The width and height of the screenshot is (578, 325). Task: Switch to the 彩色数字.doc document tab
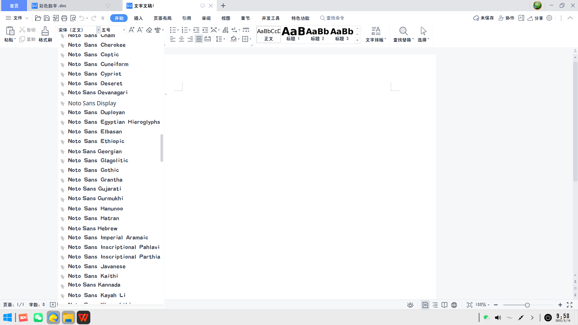click(53, 6)
